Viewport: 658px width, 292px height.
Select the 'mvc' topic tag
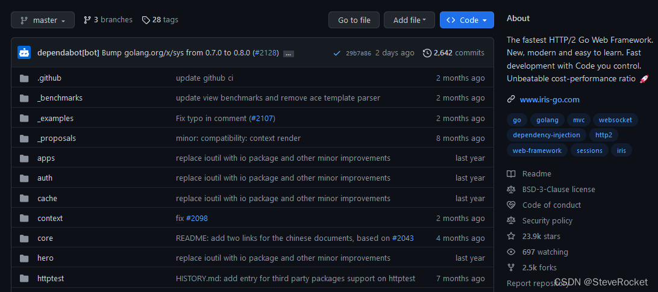coord(578,120)
